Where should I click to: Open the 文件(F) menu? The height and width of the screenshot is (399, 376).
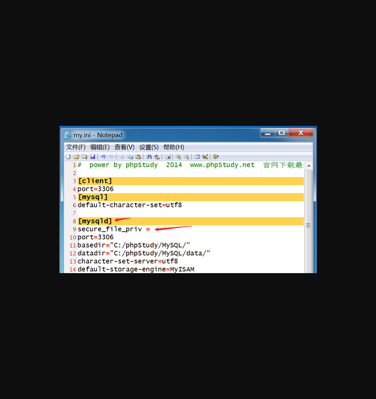(76, 147)
